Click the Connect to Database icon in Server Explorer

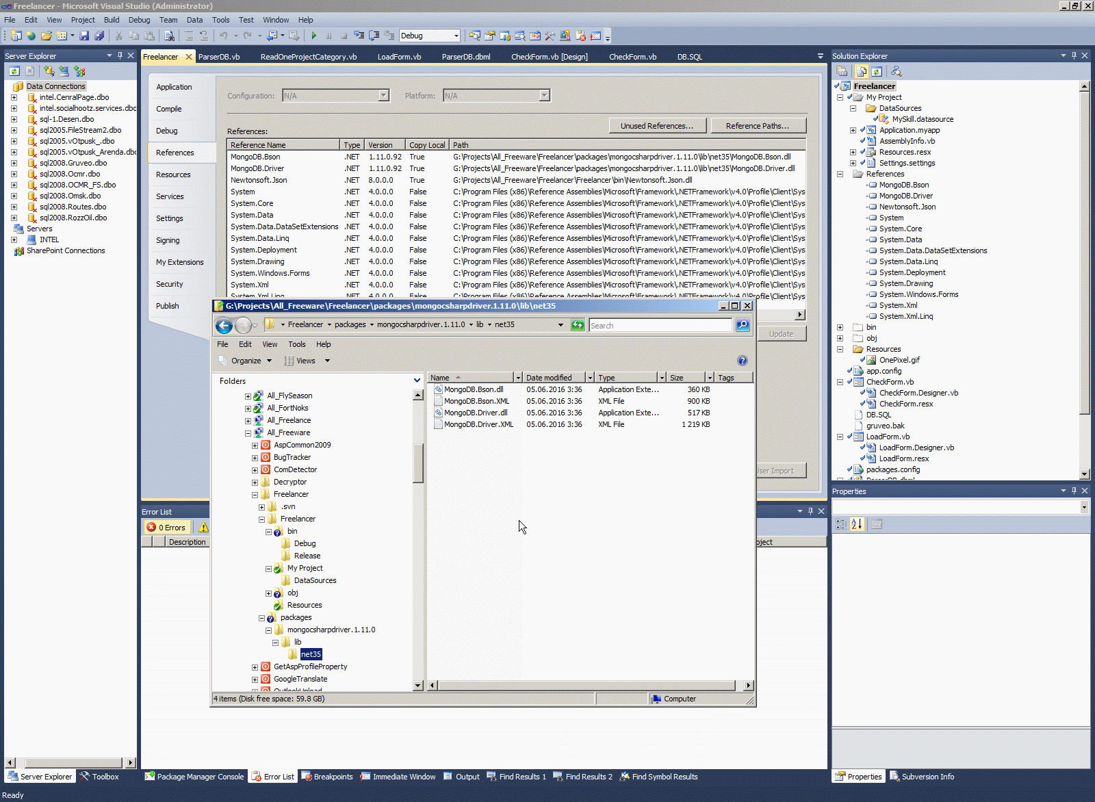tap(49, 70)
